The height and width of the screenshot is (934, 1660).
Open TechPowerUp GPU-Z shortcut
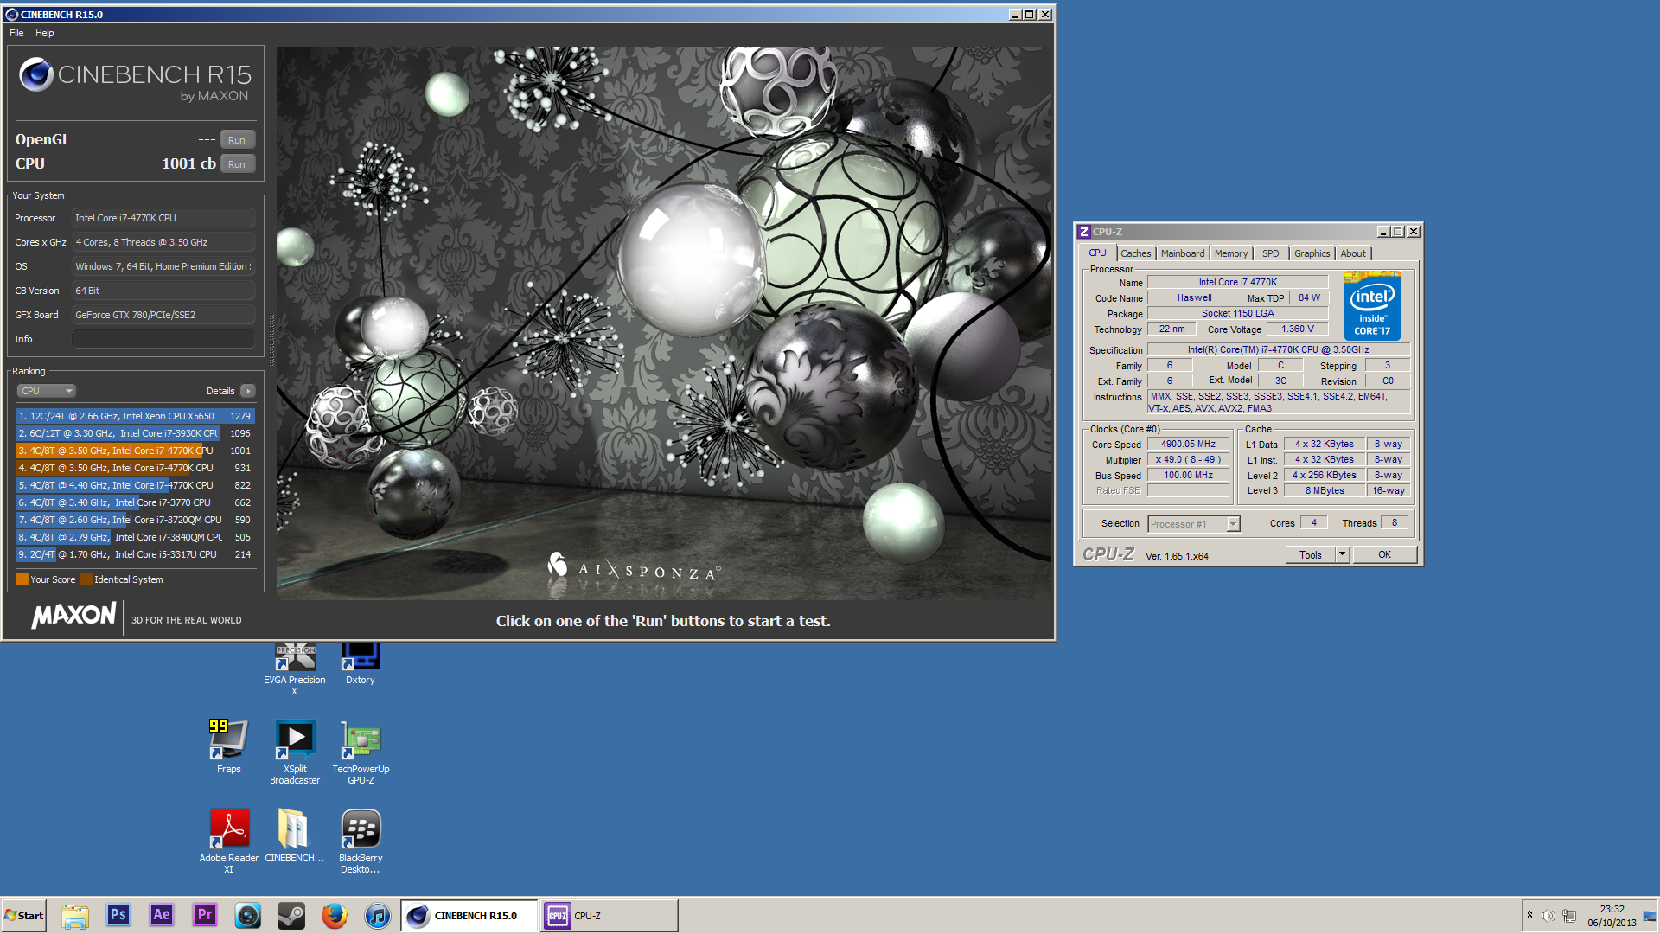coord(361,751)
